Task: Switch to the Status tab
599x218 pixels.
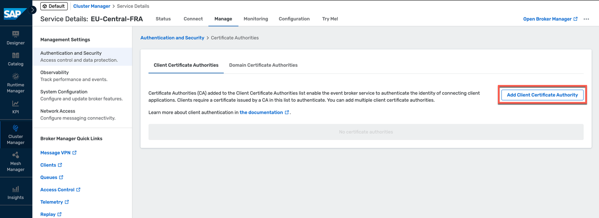Action: click(x=163, y=19)
